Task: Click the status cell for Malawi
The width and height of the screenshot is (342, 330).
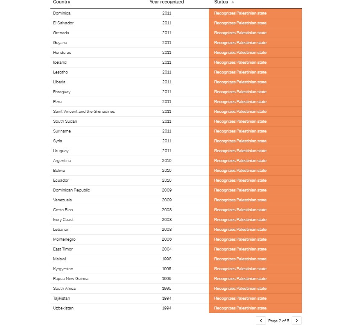Action: pyautogui.click(x=255, y=259)
